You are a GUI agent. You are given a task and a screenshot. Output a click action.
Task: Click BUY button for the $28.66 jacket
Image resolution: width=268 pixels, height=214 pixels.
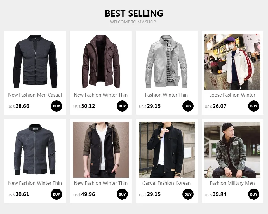57,106
